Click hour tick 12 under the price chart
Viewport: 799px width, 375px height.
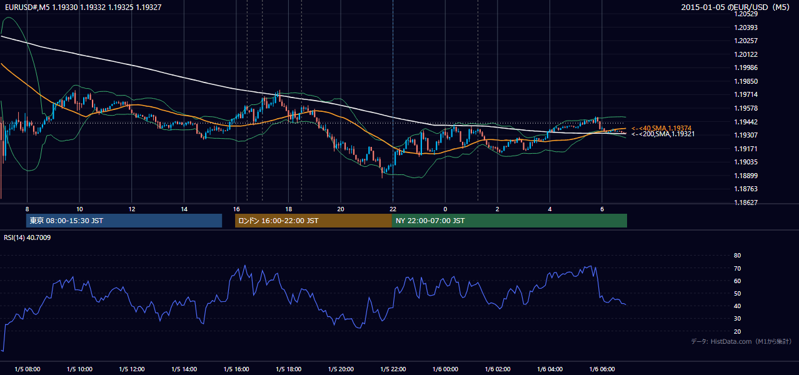132,209
